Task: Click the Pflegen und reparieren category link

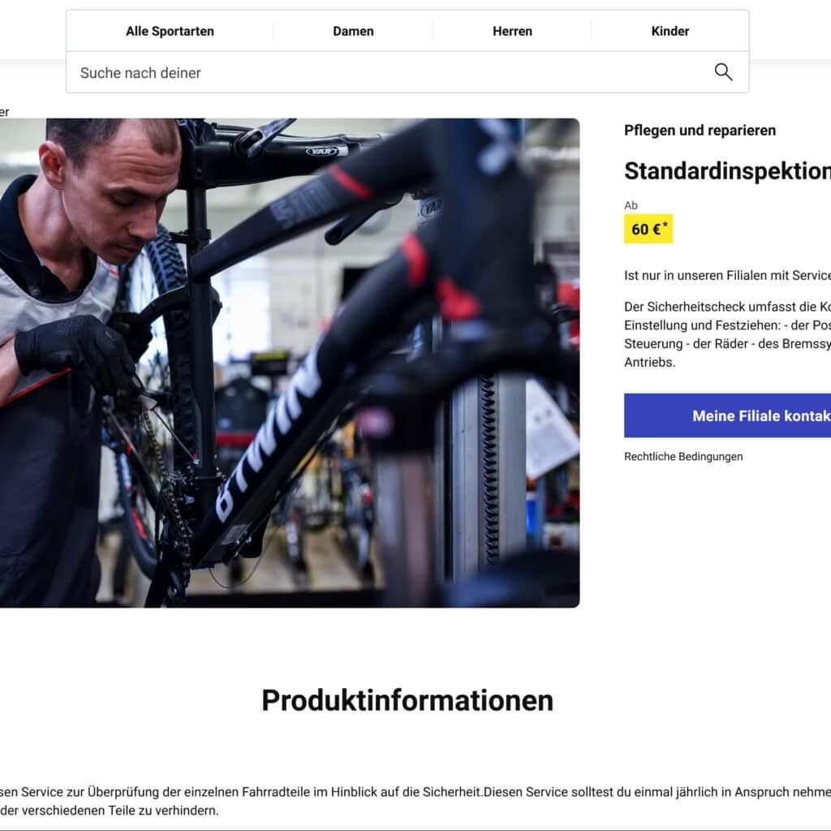Action: pyautogui.click(x=700, y=131)
